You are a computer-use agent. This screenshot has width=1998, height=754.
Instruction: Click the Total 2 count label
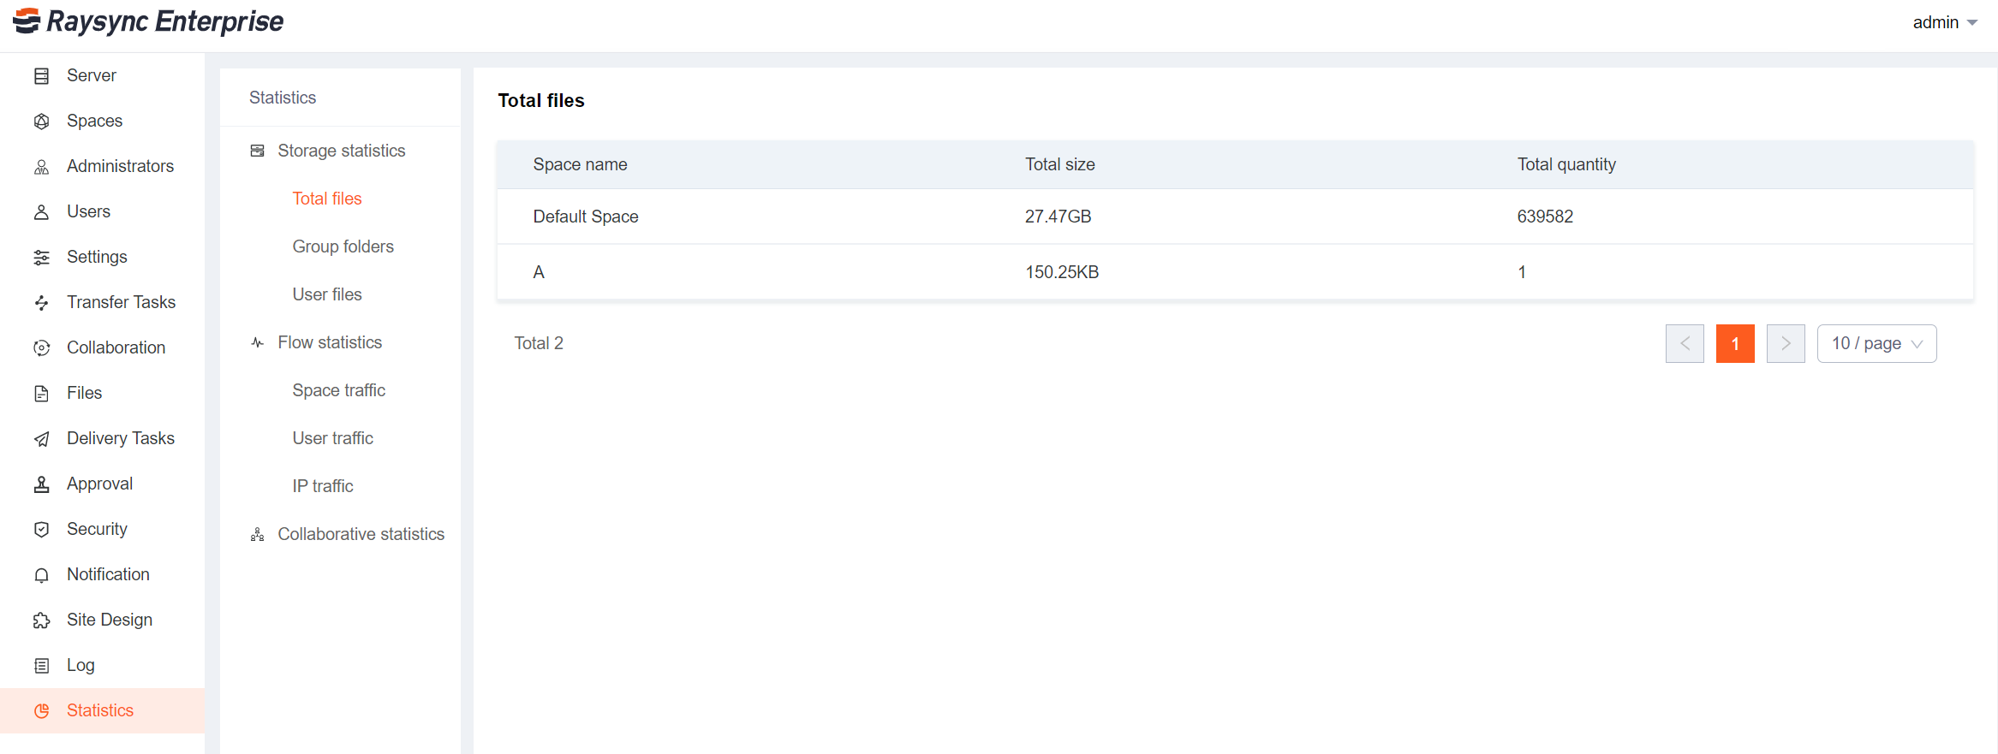(x=539, y=343)
